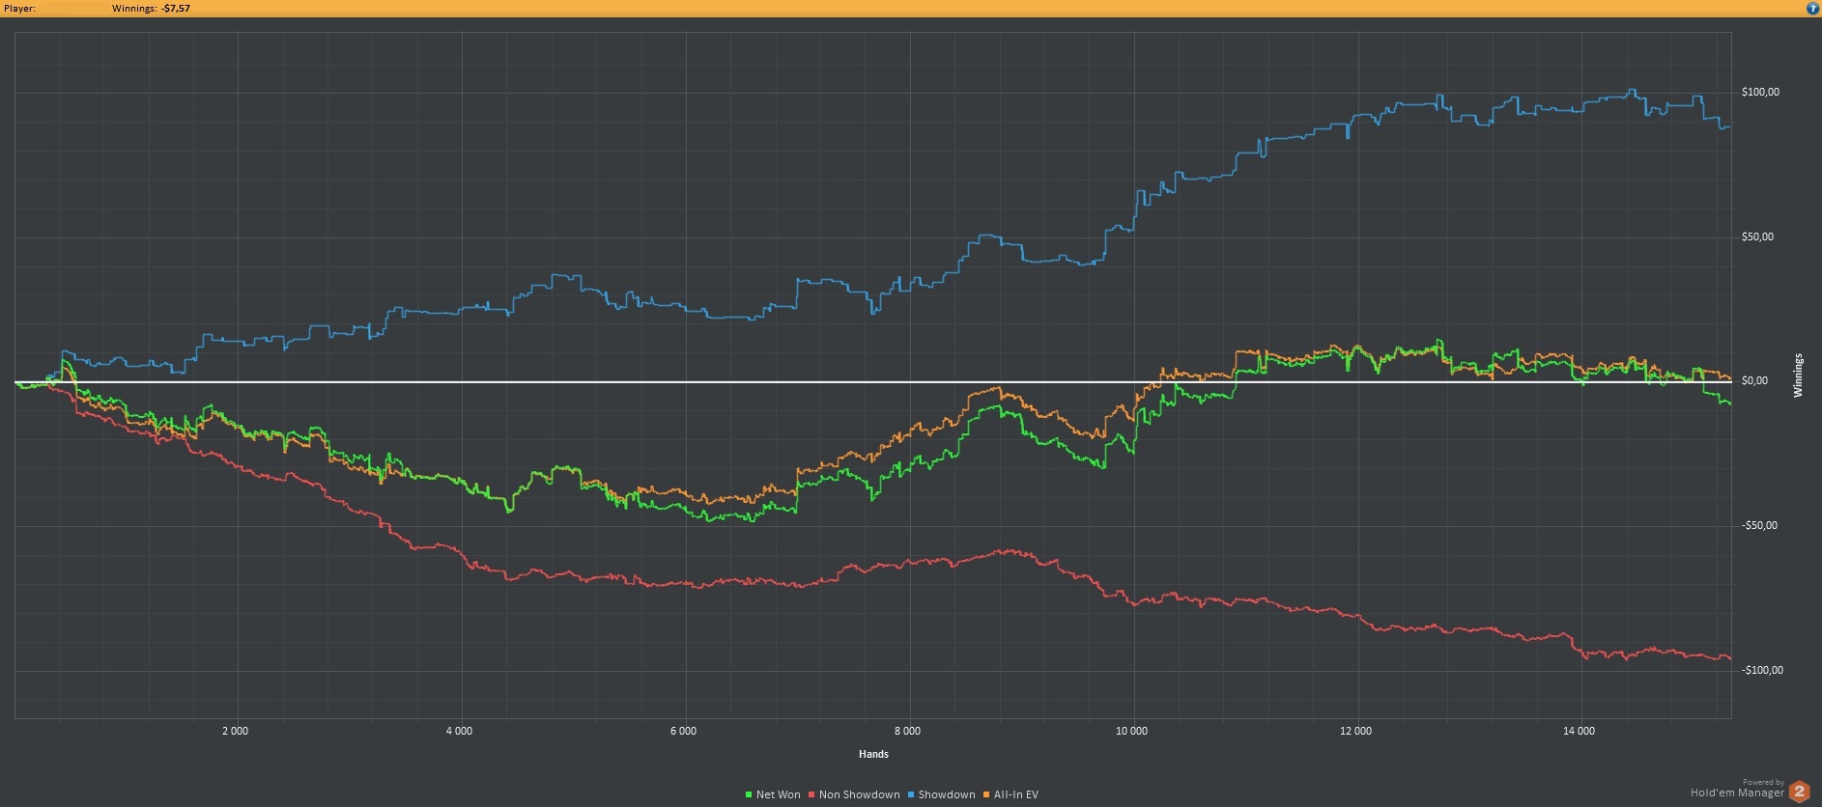This screenshot has width=1822, height=807.
Task: Click the 10 000 hands axis tick
Action: (x=1131, y=731)
